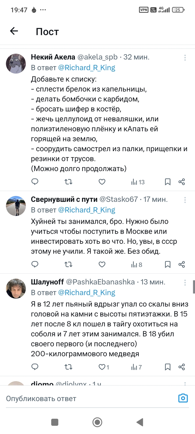Open camera to attach a photo

click(183, 398)
